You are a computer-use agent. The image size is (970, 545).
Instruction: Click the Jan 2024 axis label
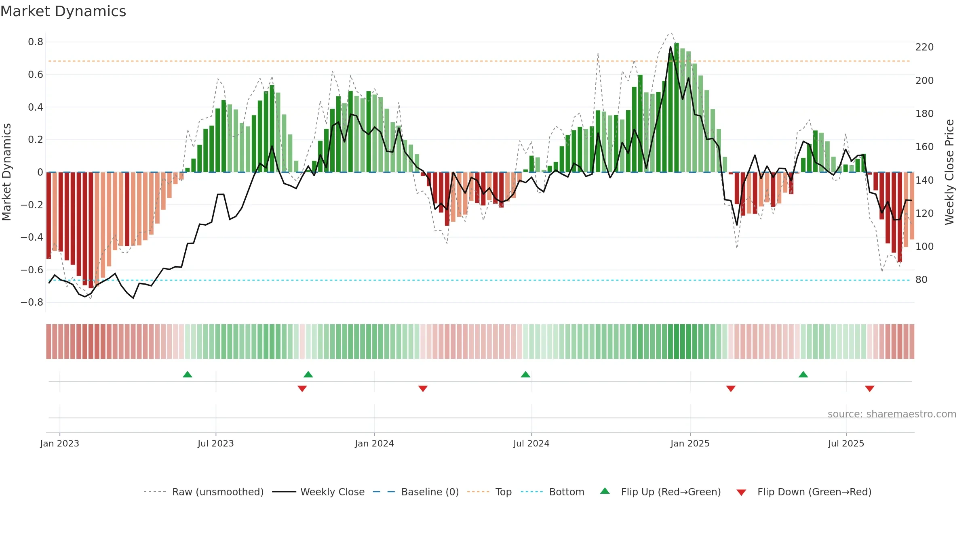[x=374, y=443]
